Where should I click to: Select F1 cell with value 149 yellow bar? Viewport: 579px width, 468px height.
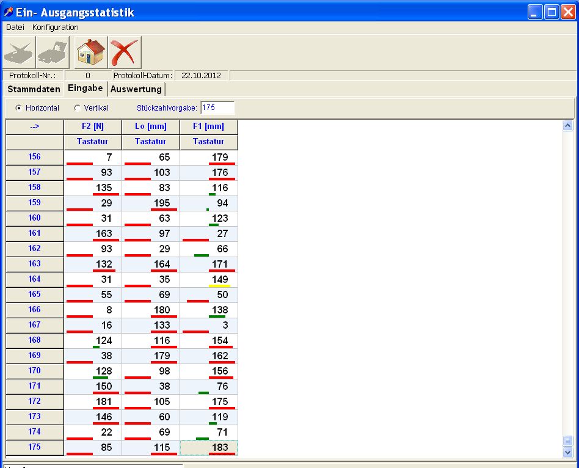209,280
